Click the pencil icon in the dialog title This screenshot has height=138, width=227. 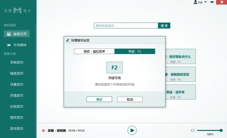click(68, 40)
